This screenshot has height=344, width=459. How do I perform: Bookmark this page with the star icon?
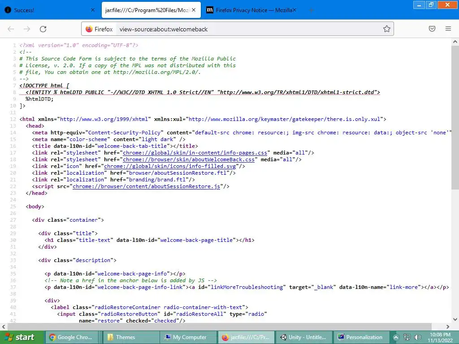(387, 29)
